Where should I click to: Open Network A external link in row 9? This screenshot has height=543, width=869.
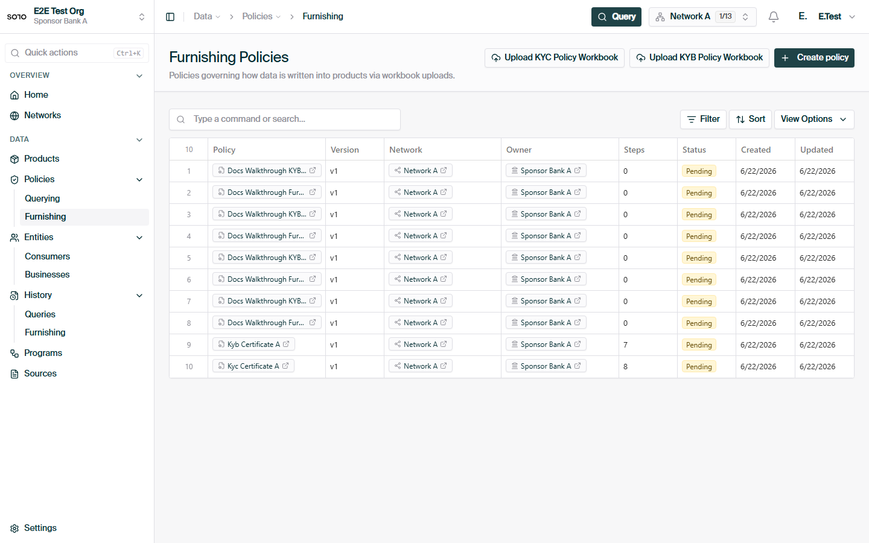(x=444, y=345)
